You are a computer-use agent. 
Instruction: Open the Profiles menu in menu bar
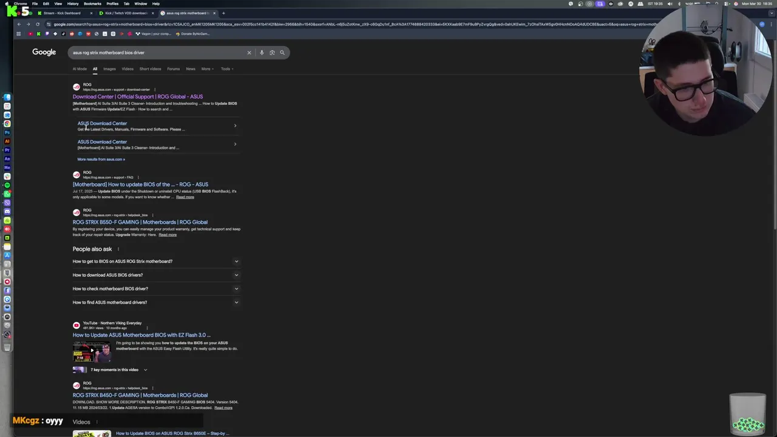112,4
